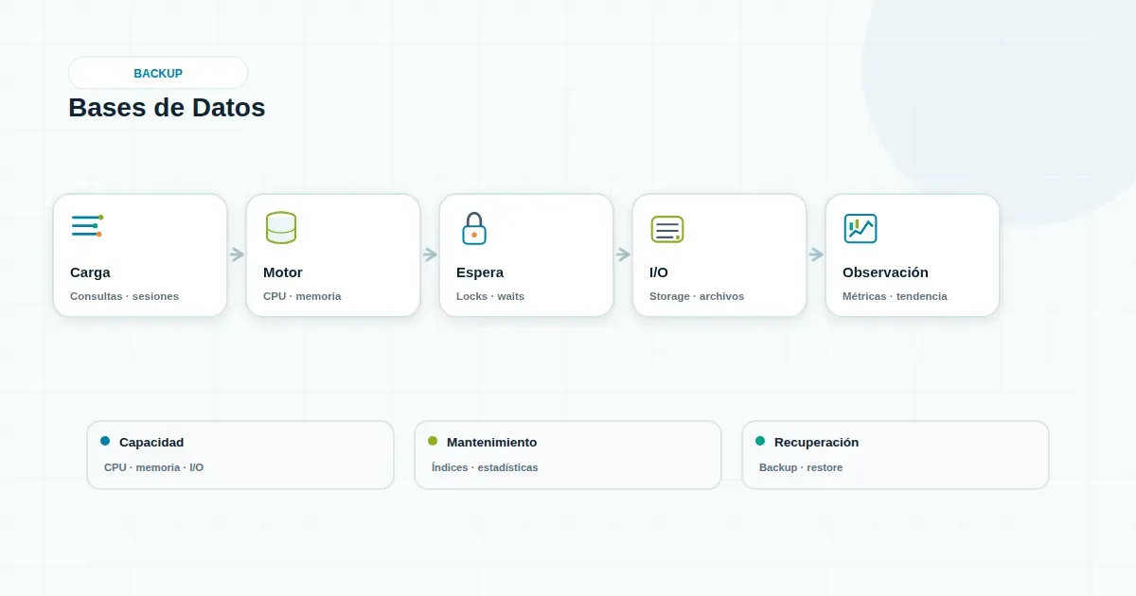This screenshot has width=1136, height=596.
Task: Click the 'CPU · memoria' text under Motor
Action: [302, 296]
